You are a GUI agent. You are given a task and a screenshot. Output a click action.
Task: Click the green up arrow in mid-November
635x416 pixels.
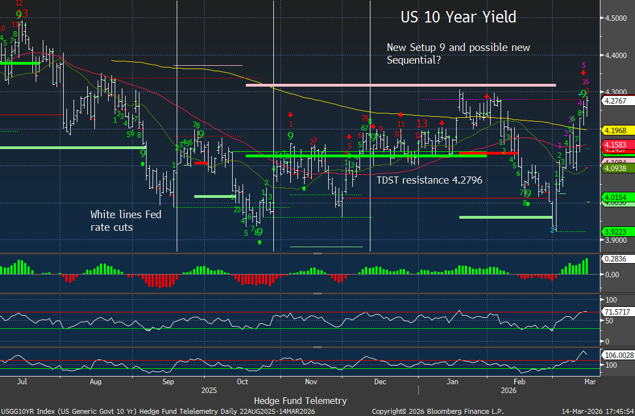click(303, 189)
